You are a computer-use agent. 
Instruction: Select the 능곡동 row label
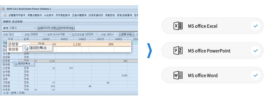point(6,75)
